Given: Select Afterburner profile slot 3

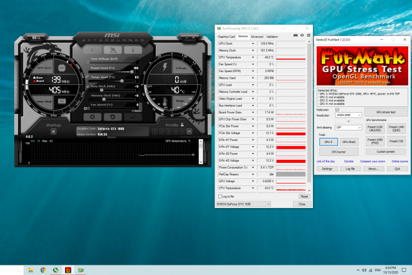Looking at the screenshot, I should tap(169, 131).
